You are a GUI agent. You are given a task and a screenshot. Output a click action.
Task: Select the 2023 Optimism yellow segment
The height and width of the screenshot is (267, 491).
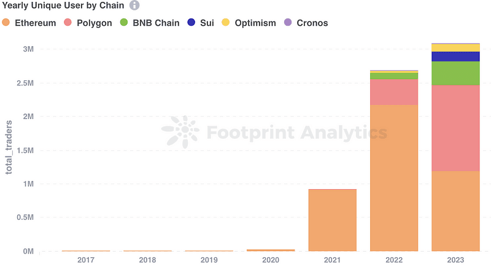tap(455, 48)
